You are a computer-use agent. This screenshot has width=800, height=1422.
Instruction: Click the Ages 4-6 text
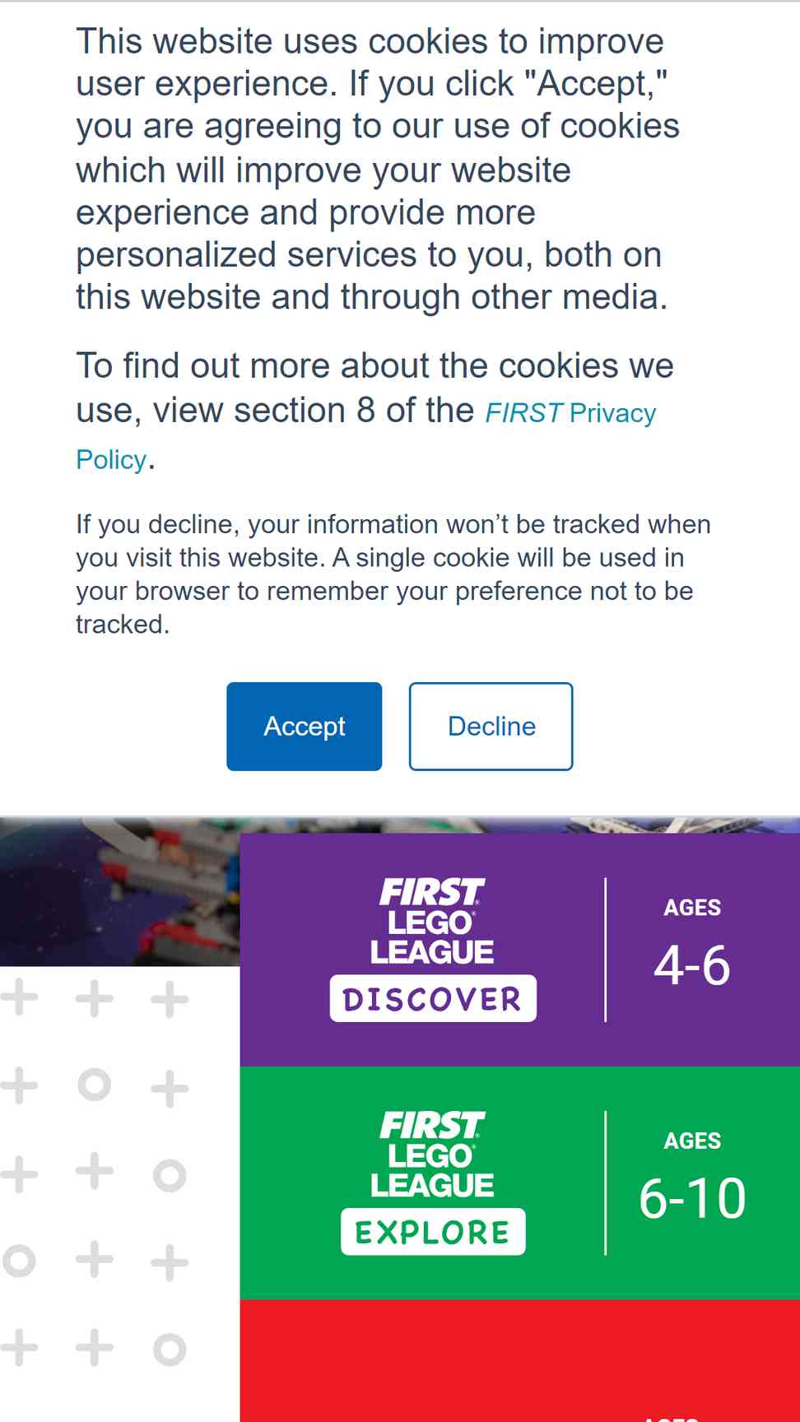coord(692,945)
